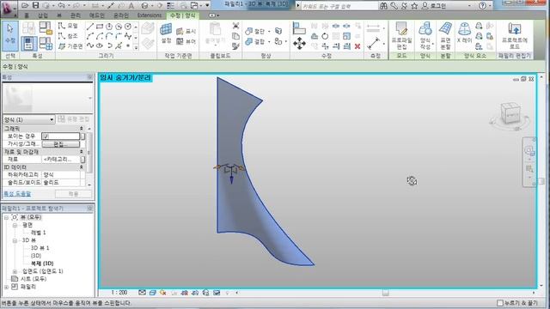Switch to the '수정 | 양식' ribbon tab
The image size is (550, 309).
pos(182,15)
